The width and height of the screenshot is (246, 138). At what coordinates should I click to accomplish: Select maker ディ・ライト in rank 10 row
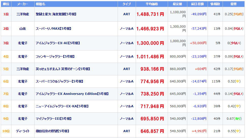point(23,131)
